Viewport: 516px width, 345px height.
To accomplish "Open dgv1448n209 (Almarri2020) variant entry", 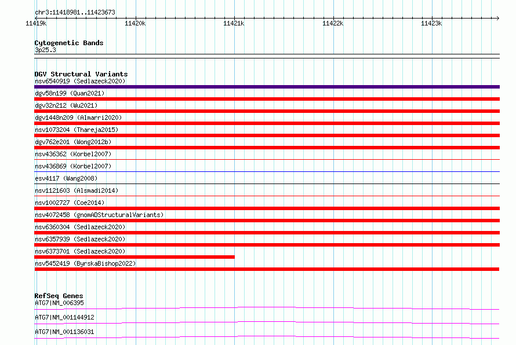I will pos(78,118).
